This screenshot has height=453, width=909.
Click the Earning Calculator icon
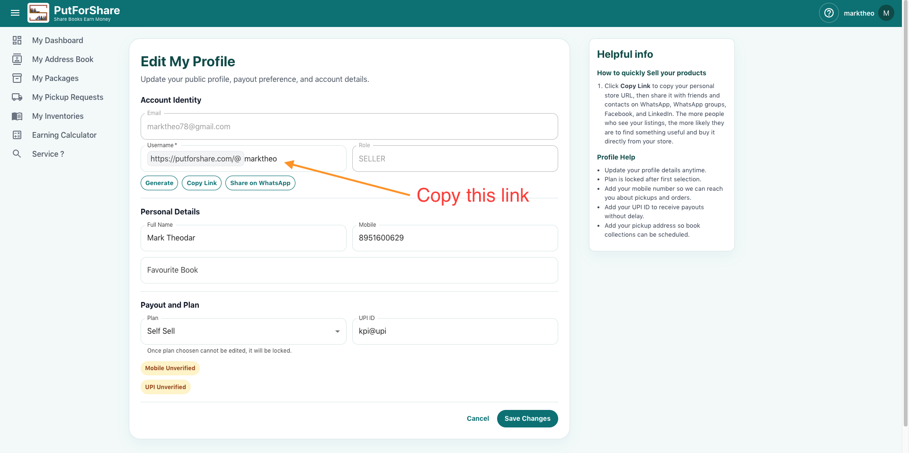17,135
